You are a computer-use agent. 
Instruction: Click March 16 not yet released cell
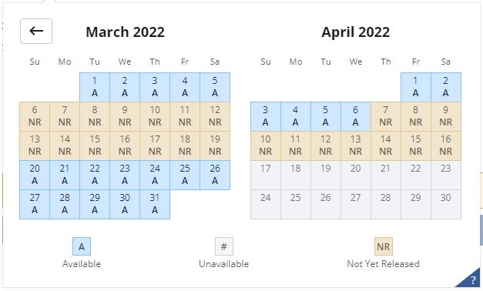[x=125, y=145]
